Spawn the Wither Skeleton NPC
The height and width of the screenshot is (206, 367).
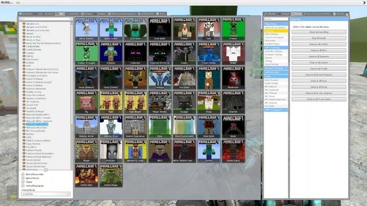click(x=184, y=151)
